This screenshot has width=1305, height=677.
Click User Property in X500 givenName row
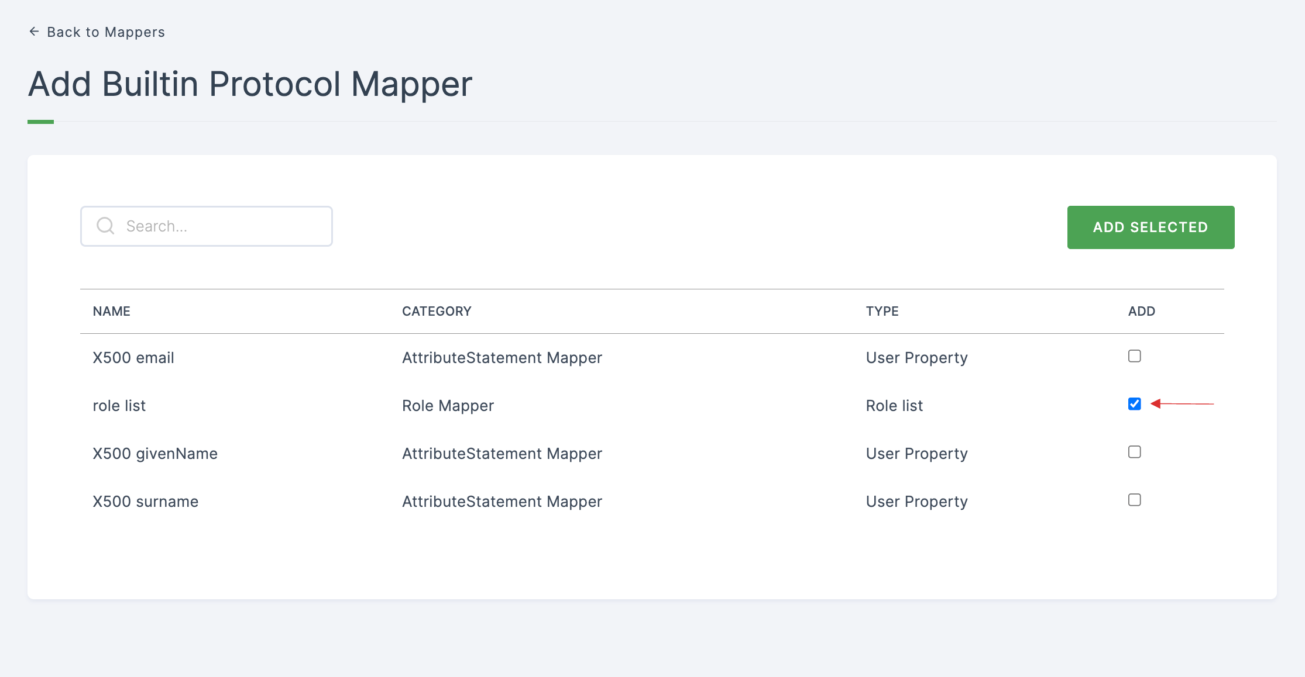click(x=917, y=454)
